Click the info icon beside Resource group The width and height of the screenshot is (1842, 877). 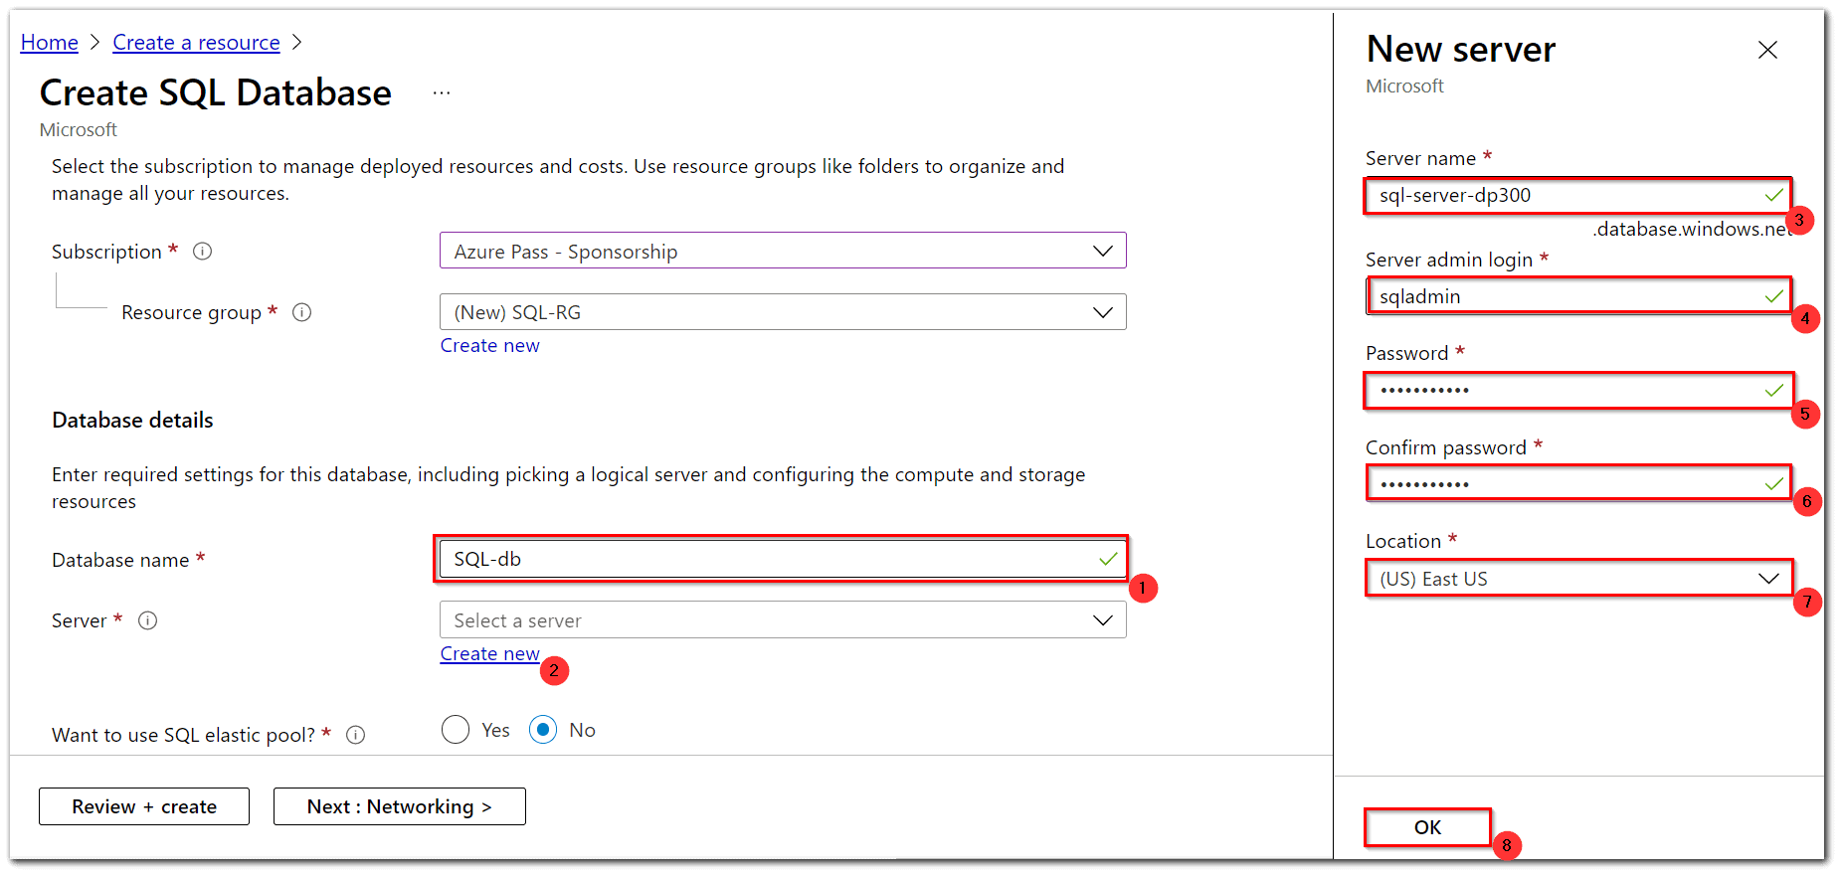pos(302,311)
